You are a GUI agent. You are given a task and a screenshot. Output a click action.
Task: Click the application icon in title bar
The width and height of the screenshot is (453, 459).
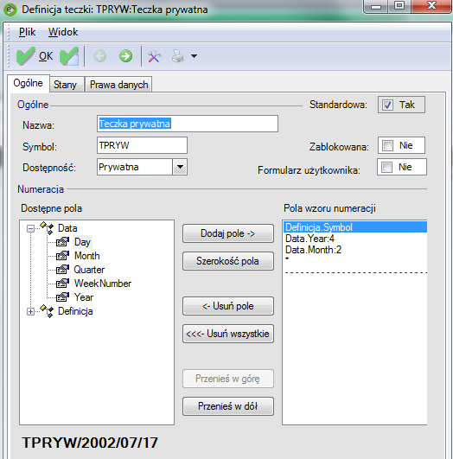click(x=10, y=10)
